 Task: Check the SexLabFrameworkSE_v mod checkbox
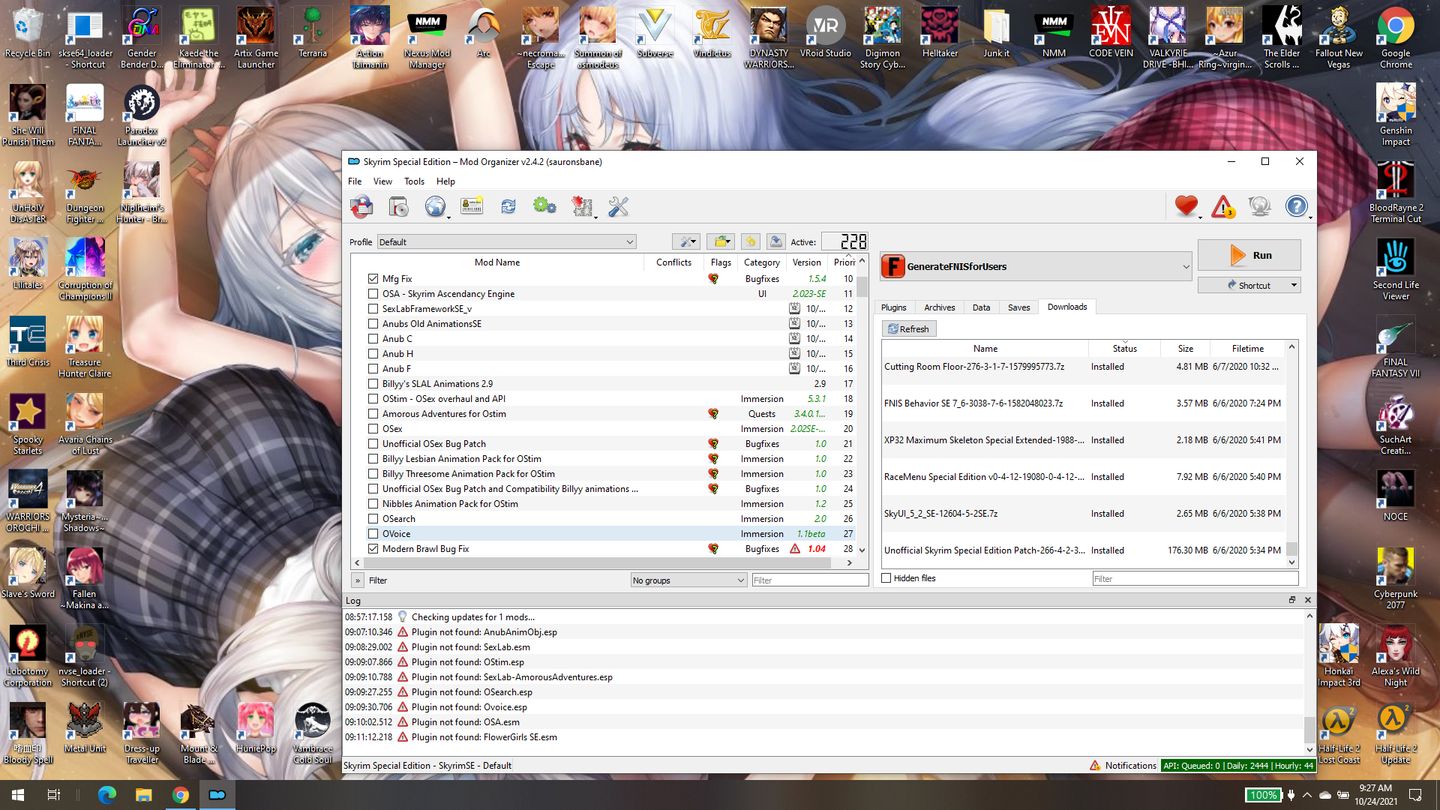(373, 309)
